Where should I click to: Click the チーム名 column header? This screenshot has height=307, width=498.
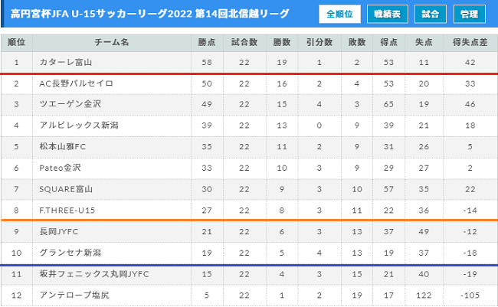tap(112, 43)
